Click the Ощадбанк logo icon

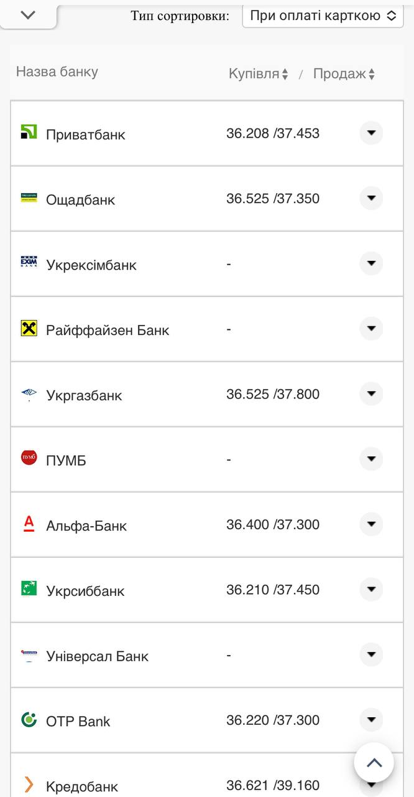29,197
